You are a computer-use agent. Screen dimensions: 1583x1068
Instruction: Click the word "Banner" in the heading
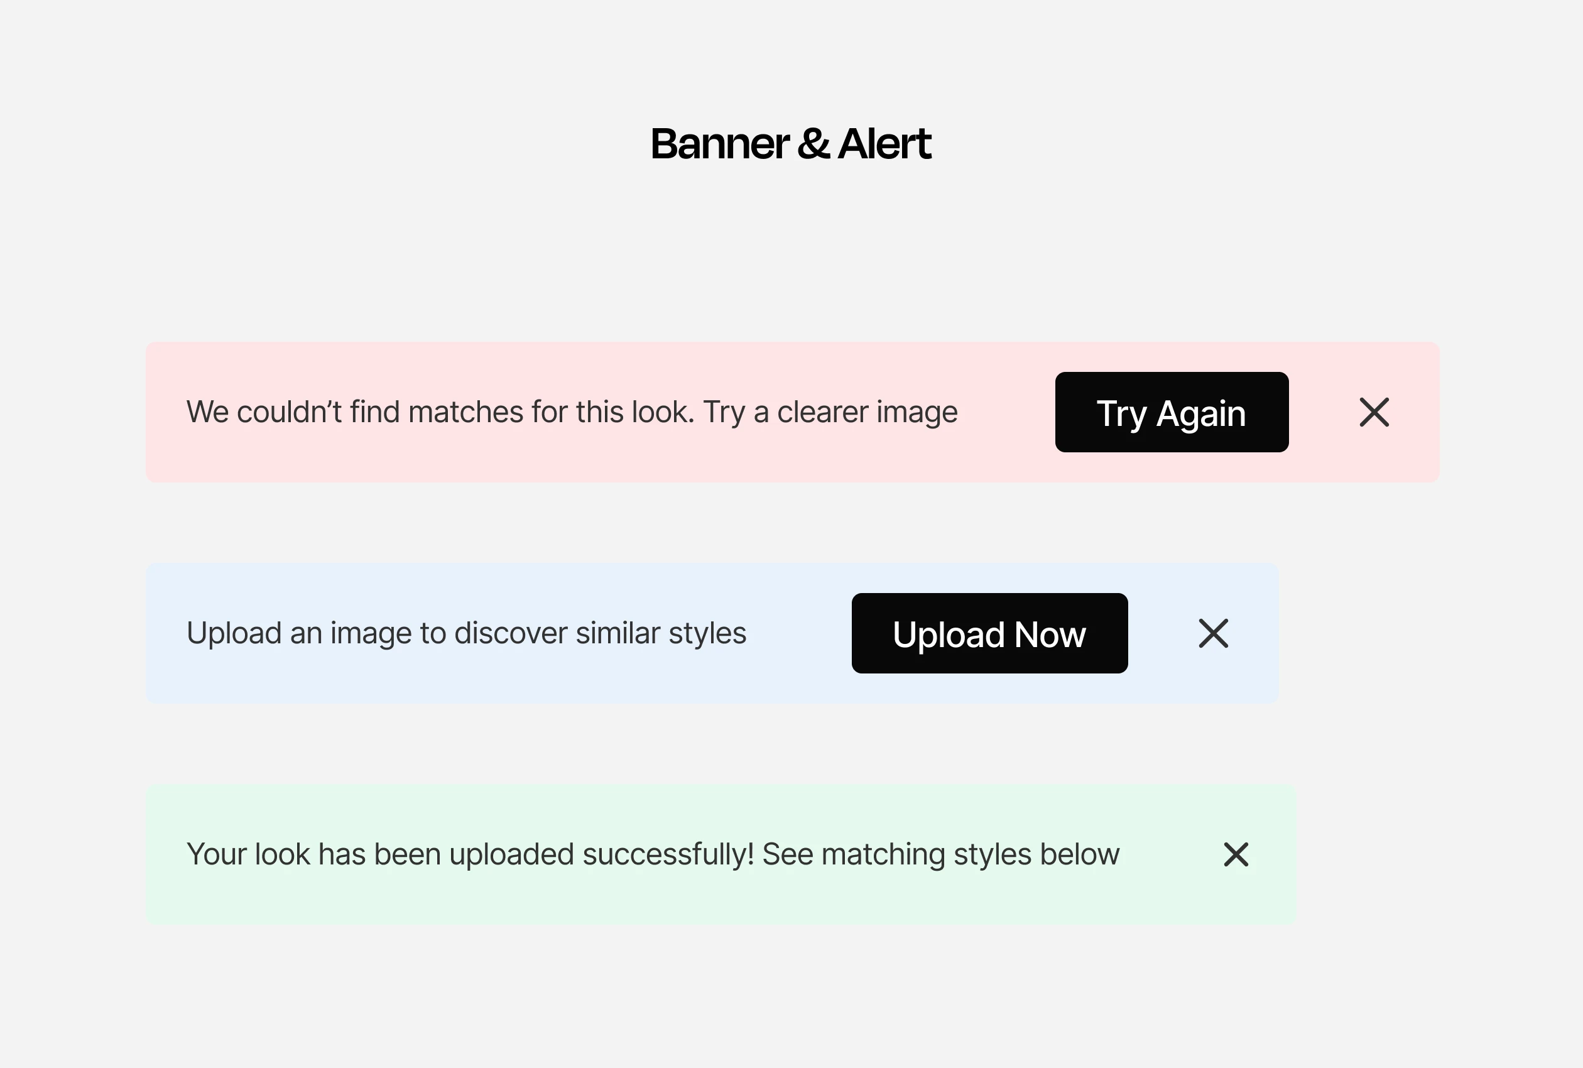(720, 144)
